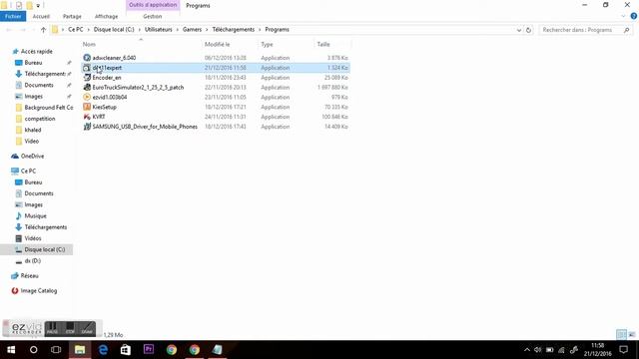Select the KiesSetup file icon
This screenshot has height=359, width=639.
point(87,107)
